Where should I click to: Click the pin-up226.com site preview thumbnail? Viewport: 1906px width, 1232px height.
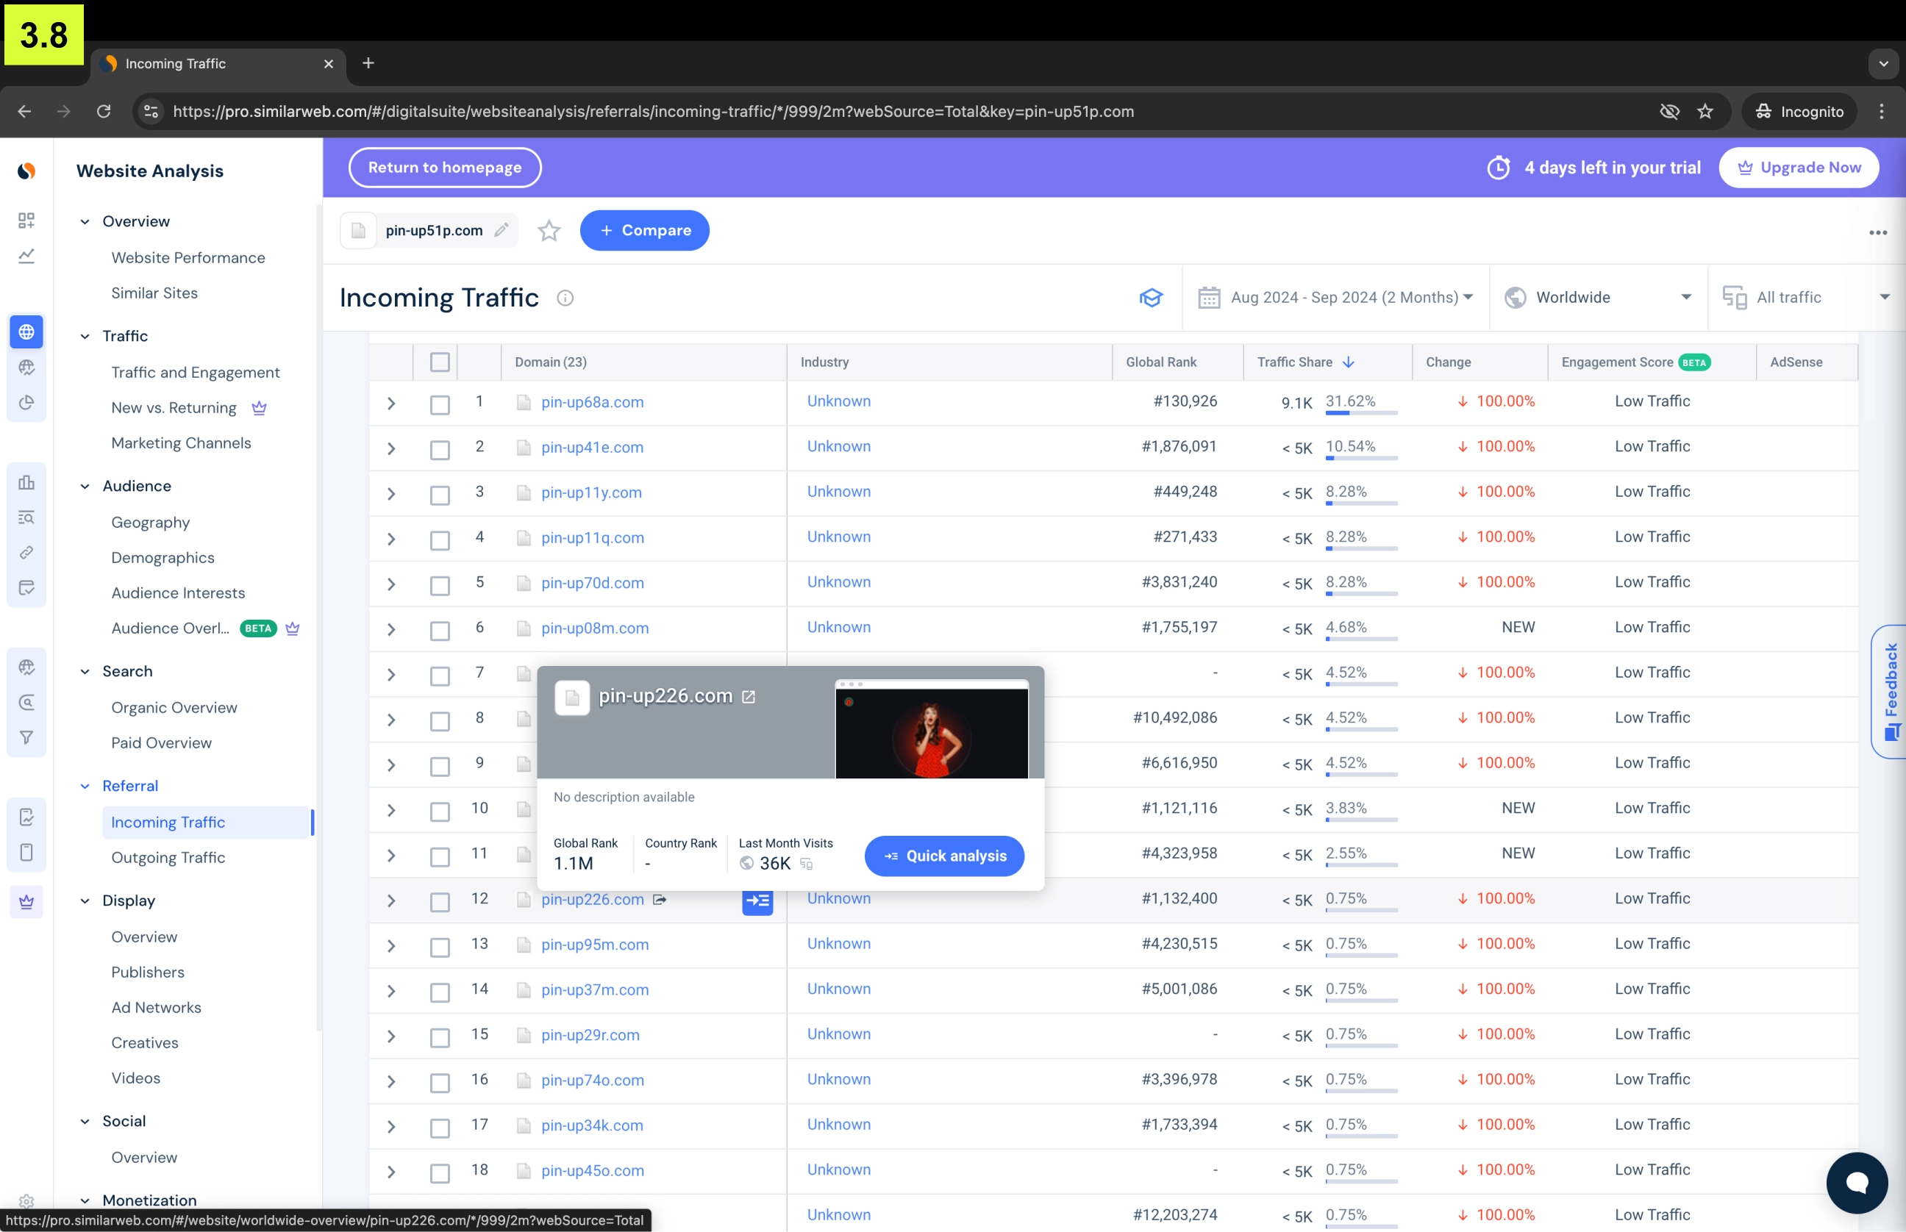click(932, 731)
